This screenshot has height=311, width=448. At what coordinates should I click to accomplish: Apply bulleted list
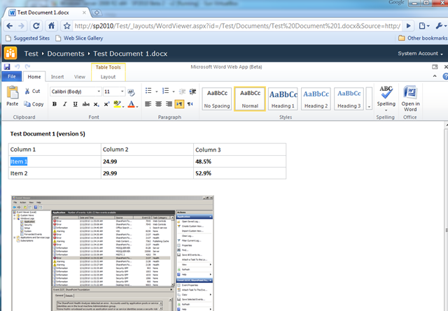(x=148, y=91)
